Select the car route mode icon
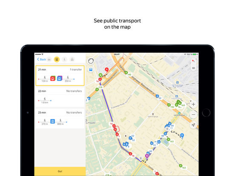The image size is (235, 176). coord(49,60)
